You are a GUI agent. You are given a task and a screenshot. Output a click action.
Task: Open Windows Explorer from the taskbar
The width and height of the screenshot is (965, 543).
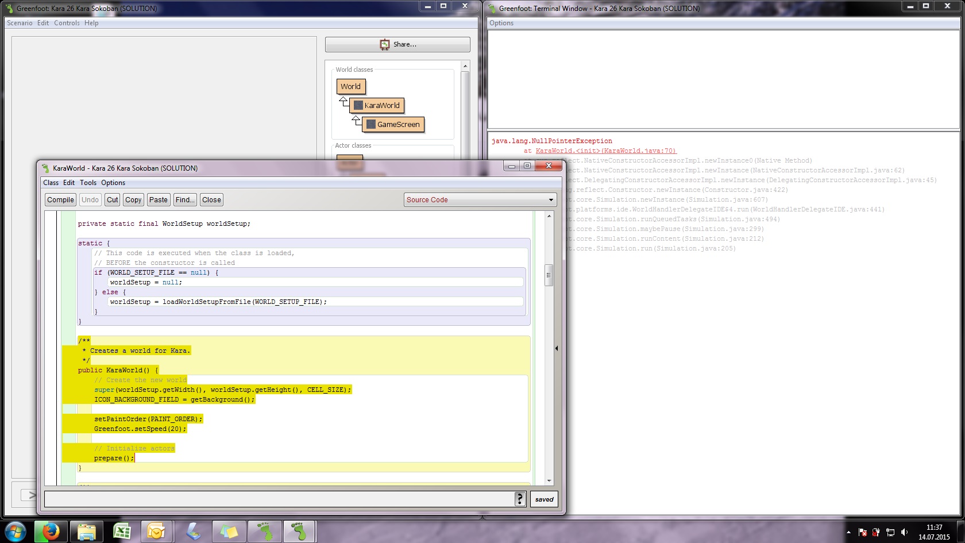[86, 532]
